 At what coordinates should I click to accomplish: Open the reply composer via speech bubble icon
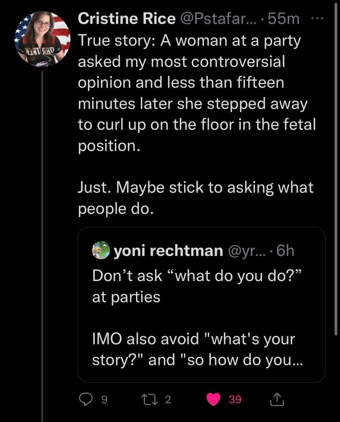[x=85, y=399]
